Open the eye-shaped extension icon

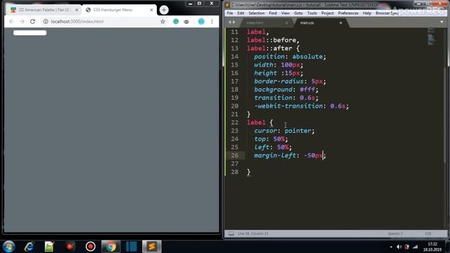pyautogui.click(x=186, y=22)
